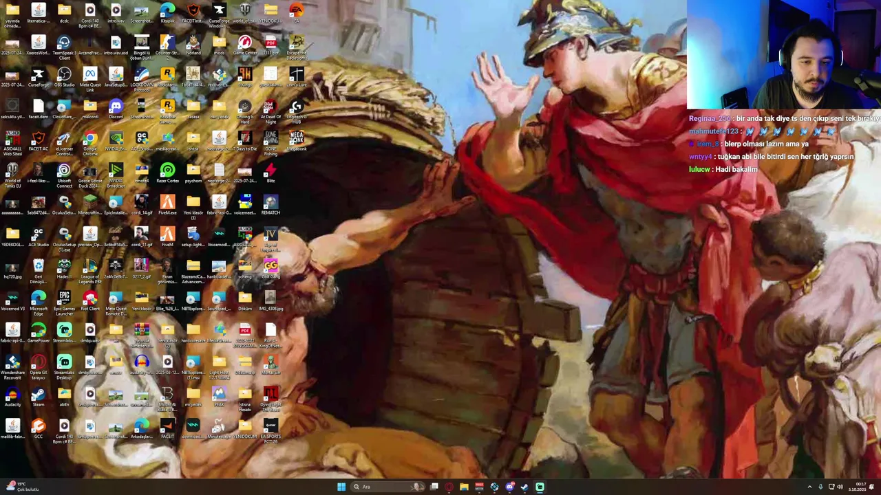Select the Mortal Sin desktop icon
The height and width of the screenshot is (495, 881).
point(270,365)
